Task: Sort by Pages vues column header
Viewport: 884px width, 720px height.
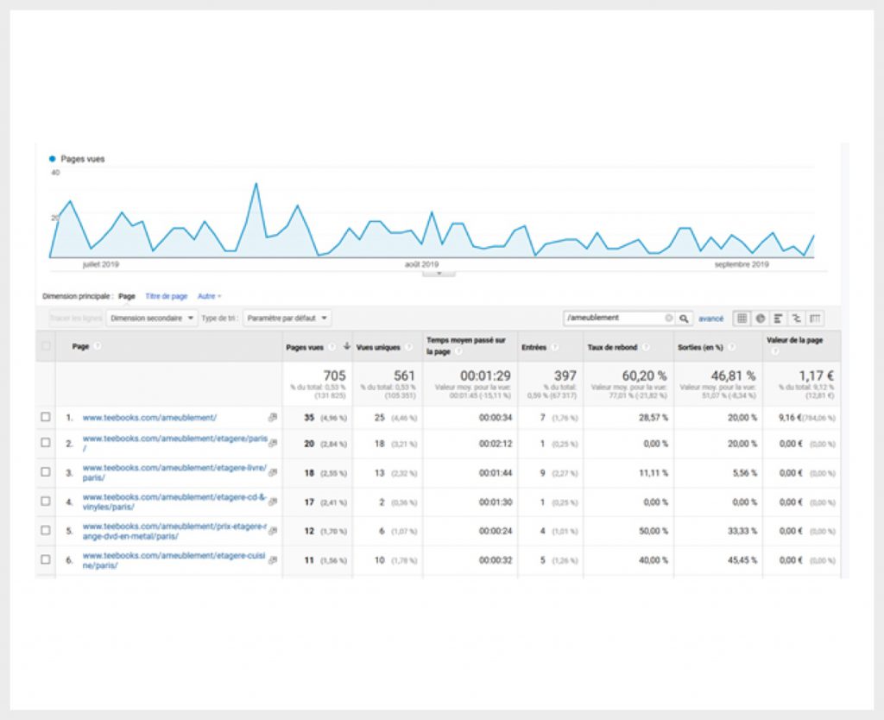Action: 305,346
